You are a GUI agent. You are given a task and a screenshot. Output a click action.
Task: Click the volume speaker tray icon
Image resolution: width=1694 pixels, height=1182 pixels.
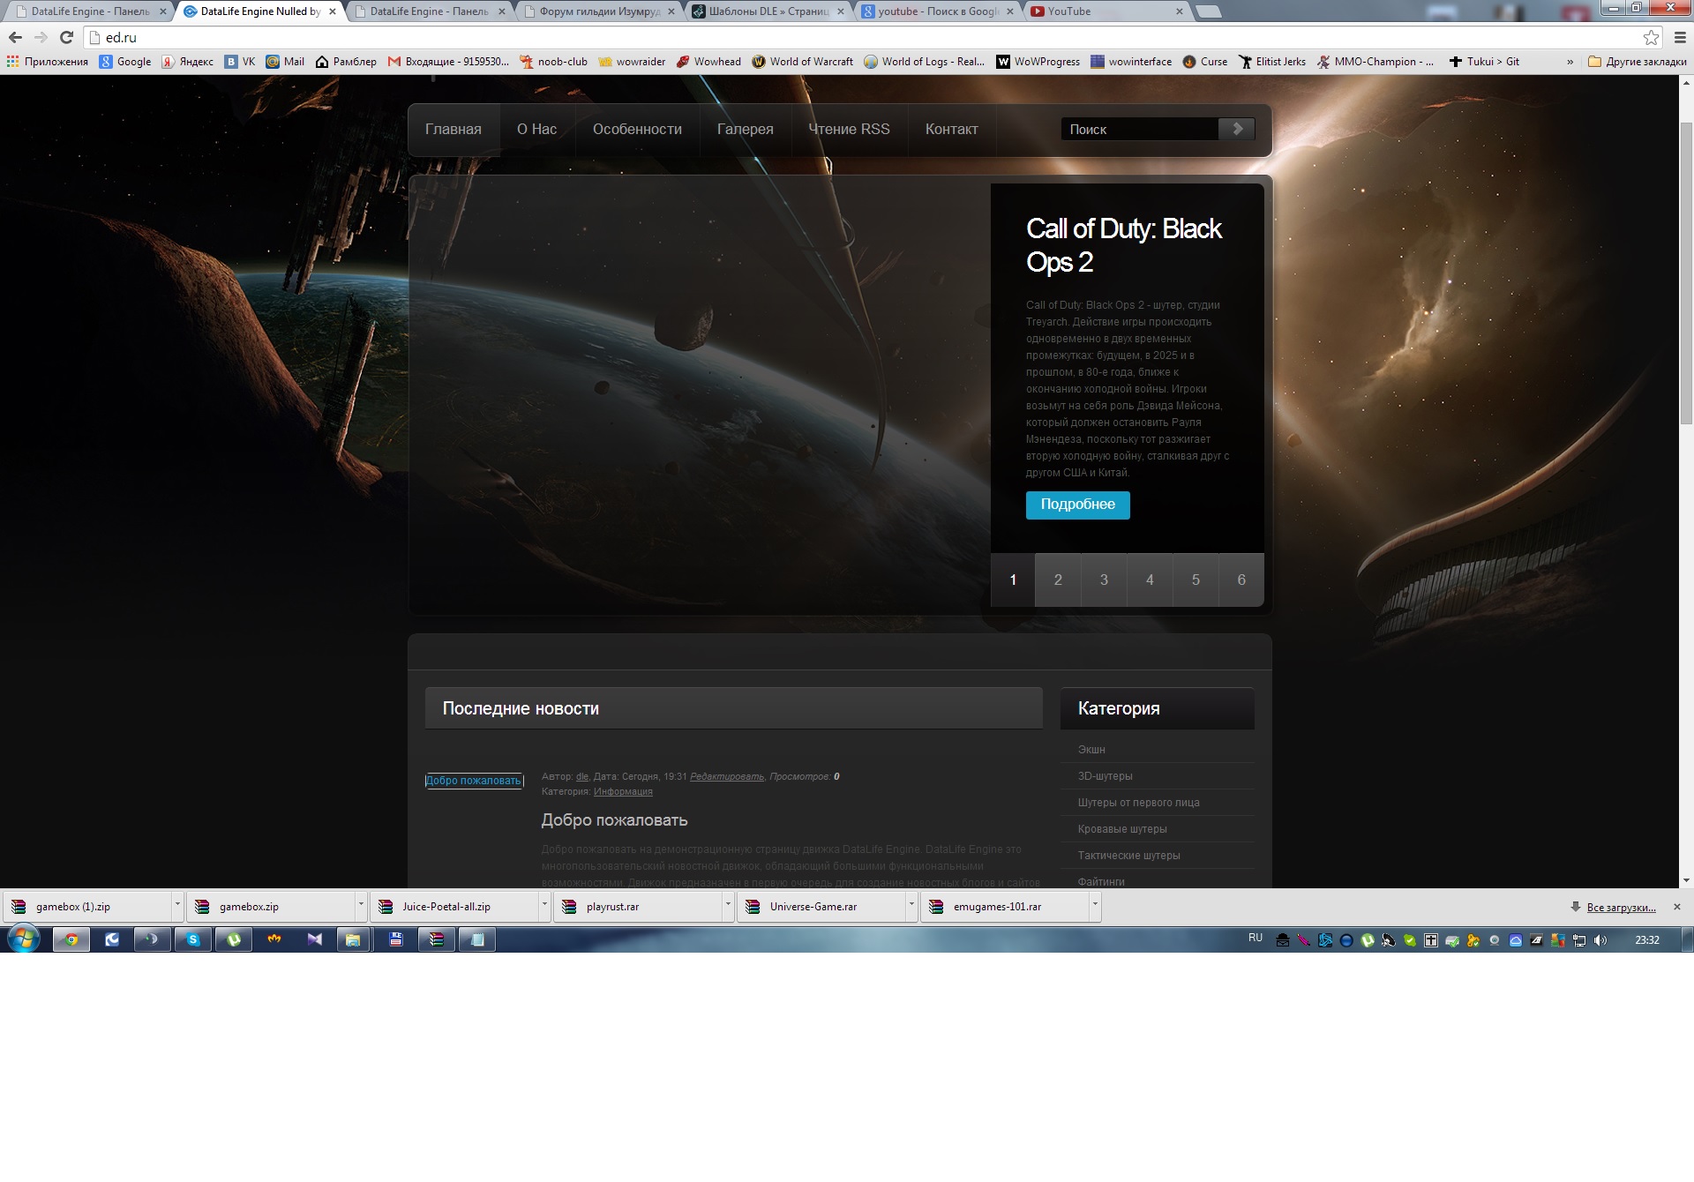pyautogui.click(x=1600, y=940)
